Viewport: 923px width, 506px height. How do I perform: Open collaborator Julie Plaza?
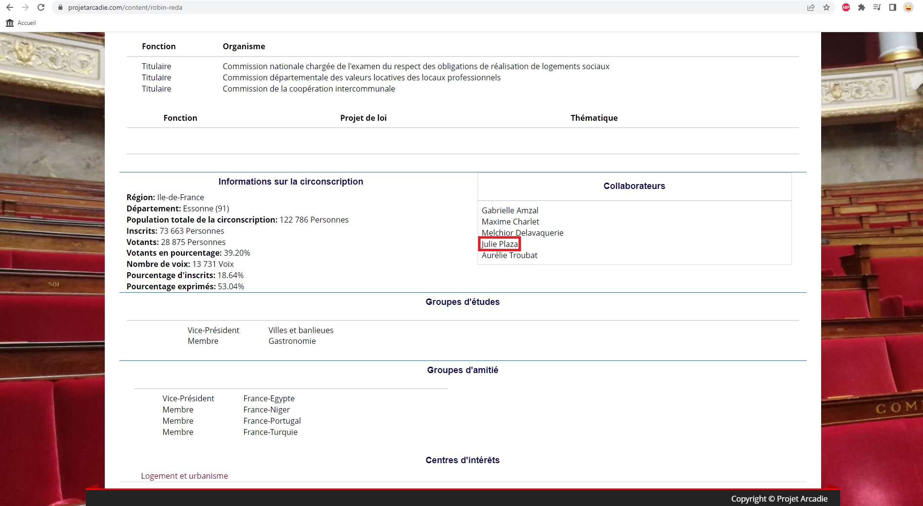click(x=500, y=244)
